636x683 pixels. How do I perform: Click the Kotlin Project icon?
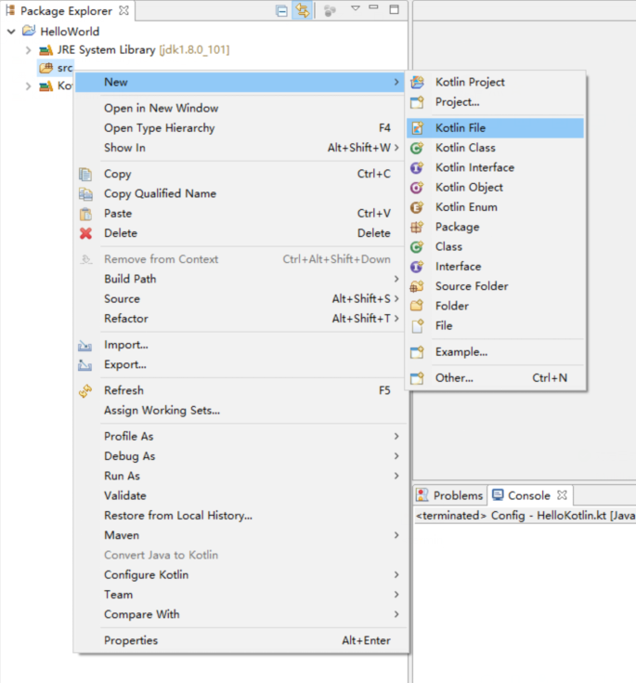417,82
